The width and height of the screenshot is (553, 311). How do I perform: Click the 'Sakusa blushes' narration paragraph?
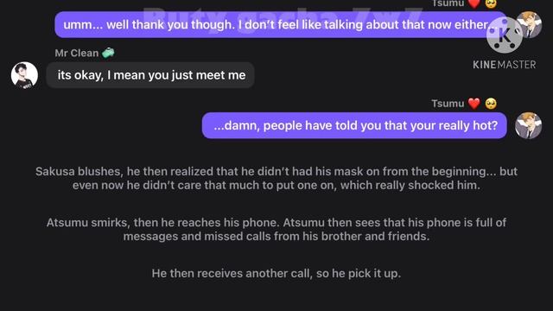276,178
